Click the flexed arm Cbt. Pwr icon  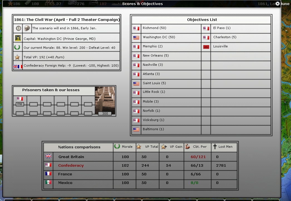tap(188, 147)
